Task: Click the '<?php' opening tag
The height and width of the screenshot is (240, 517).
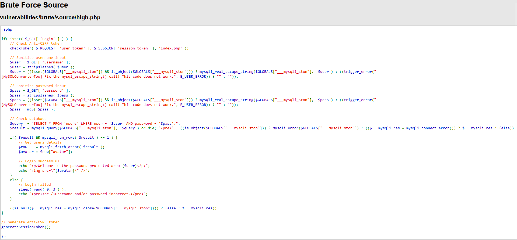Action: pyautogui.click(x=7, y=30)
